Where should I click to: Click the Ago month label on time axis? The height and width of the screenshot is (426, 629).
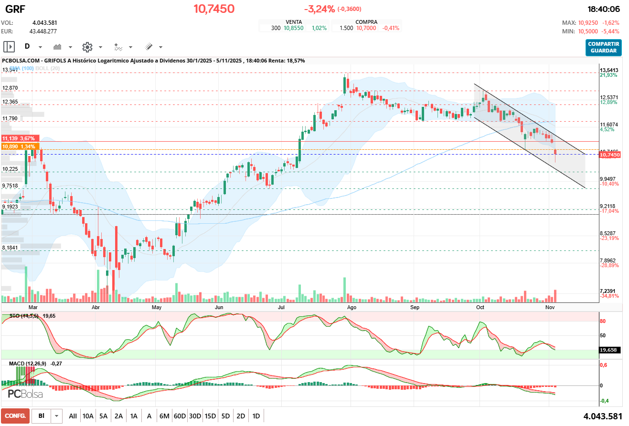point(352,308)
